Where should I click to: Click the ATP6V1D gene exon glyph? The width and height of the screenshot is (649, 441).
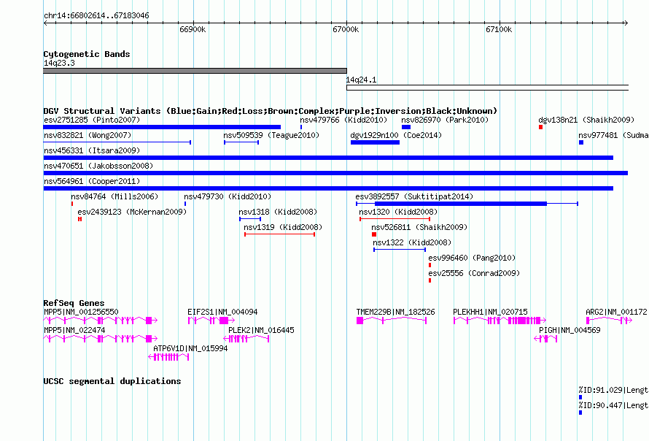[x=169, y=357]
